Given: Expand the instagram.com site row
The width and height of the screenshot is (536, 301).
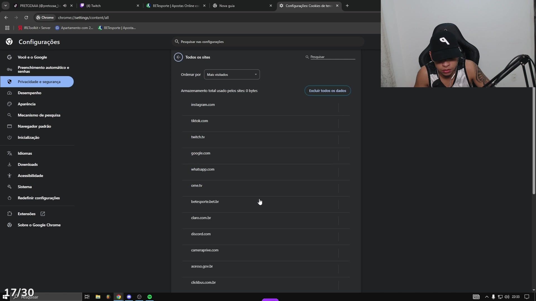Looking at the screenshot, I should point(266,107).
